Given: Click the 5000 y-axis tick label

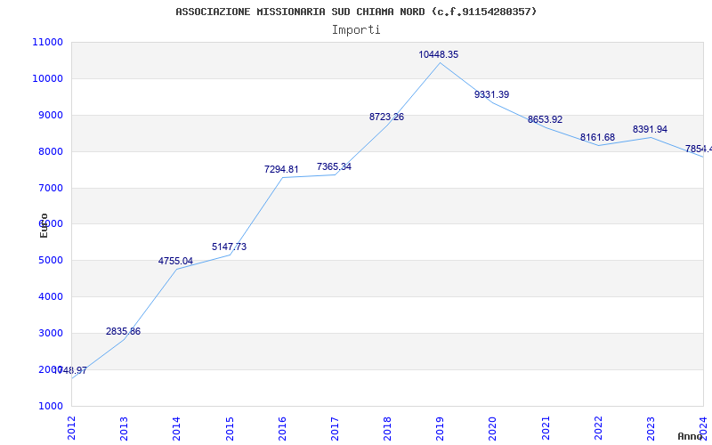Looking at the screenshot, I should pos(51,261).
